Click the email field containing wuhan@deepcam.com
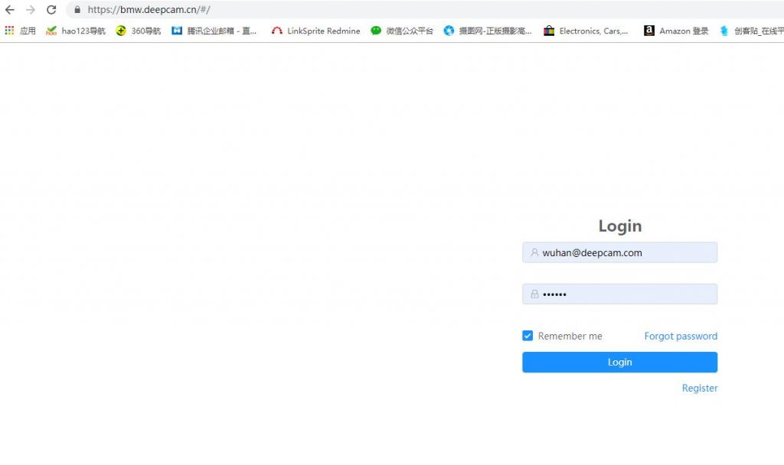The image size is (784, 465). tap(620, 252)
